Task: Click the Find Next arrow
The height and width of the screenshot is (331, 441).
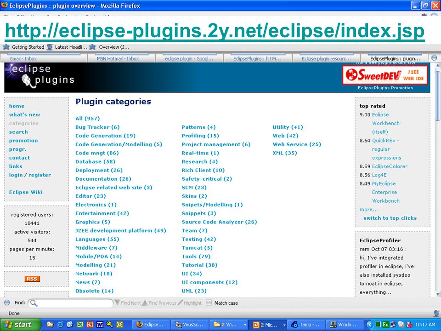Action: pos(117,303)
